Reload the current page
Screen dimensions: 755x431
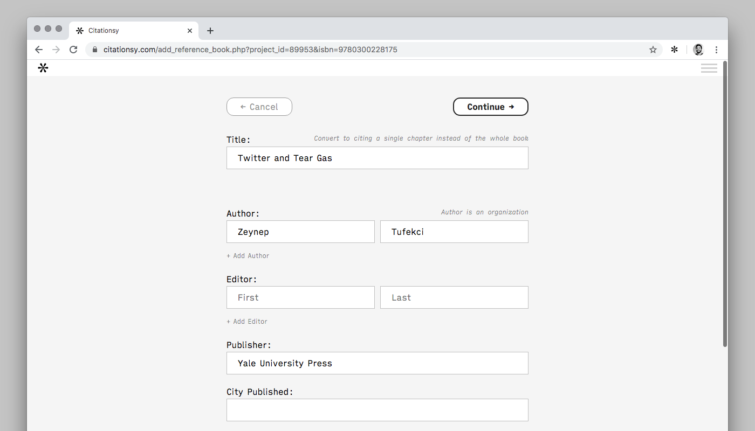(x=73, y=50)
